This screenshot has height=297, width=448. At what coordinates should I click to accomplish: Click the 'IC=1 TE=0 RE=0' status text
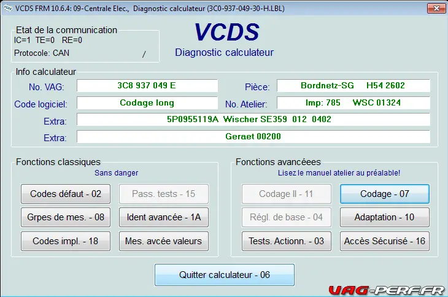(x=48, y=40)
